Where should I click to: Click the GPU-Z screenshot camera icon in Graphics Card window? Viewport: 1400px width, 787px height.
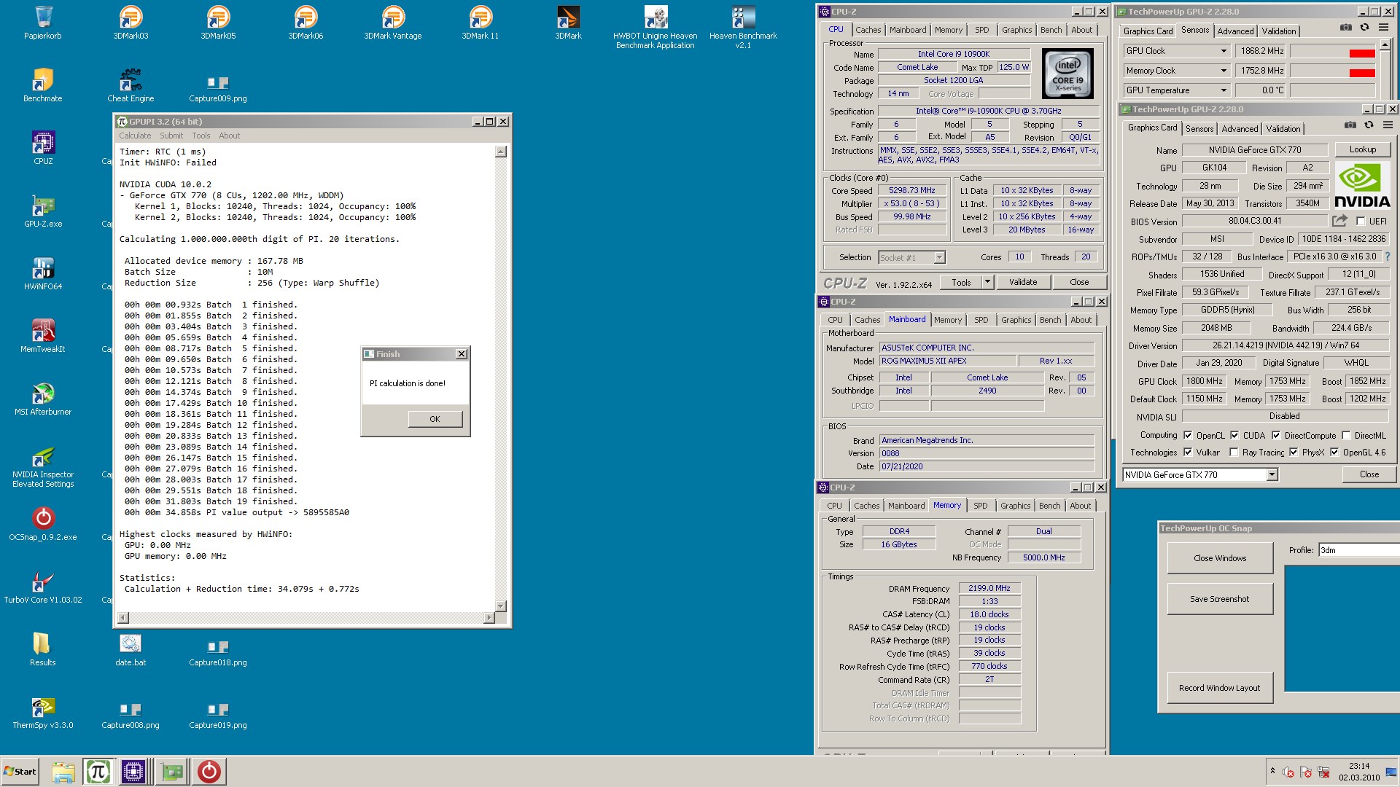pos(1350,125)
